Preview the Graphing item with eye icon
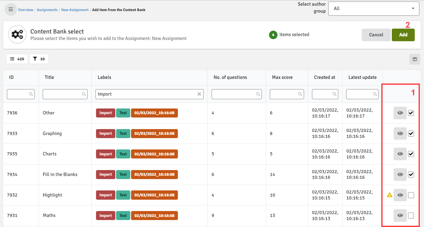The image size is (424, 227). tap(400, 133)
